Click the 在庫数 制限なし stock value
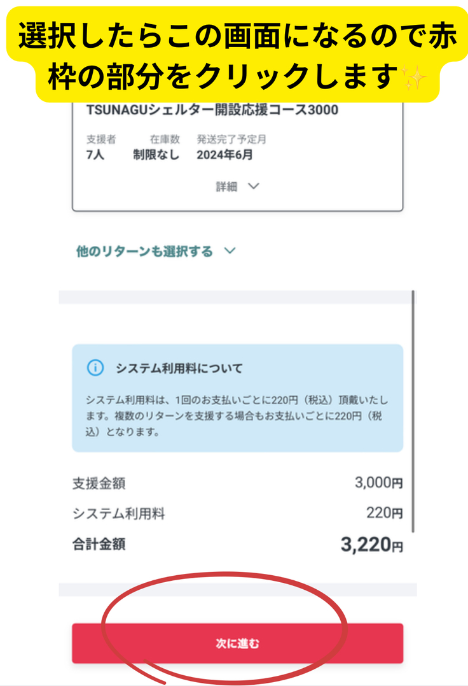Viewport: 468px width, 686px height. pyautogui.click(x=156, y=155)
